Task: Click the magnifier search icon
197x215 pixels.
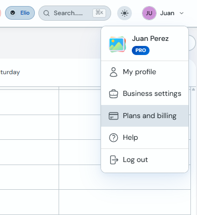Action: click(x=46, y=13)
